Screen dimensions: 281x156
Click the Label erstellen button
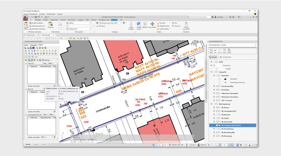click(x=164, y=29)
